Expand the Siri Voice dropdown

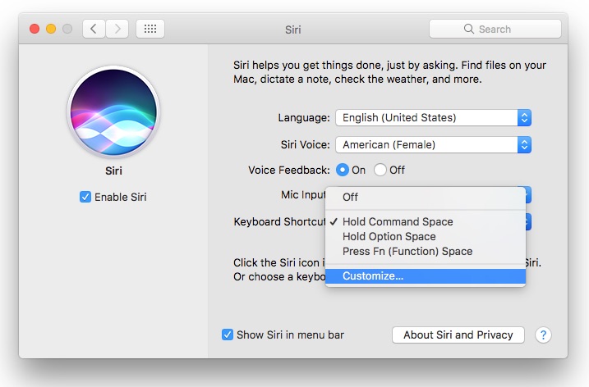tap(433, 144)
